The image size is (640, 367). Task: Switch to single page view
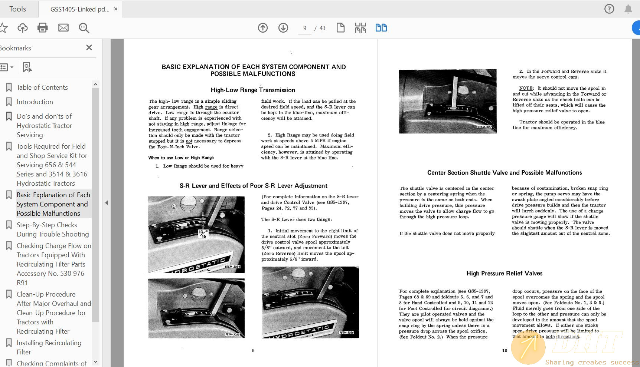point(341,27)
